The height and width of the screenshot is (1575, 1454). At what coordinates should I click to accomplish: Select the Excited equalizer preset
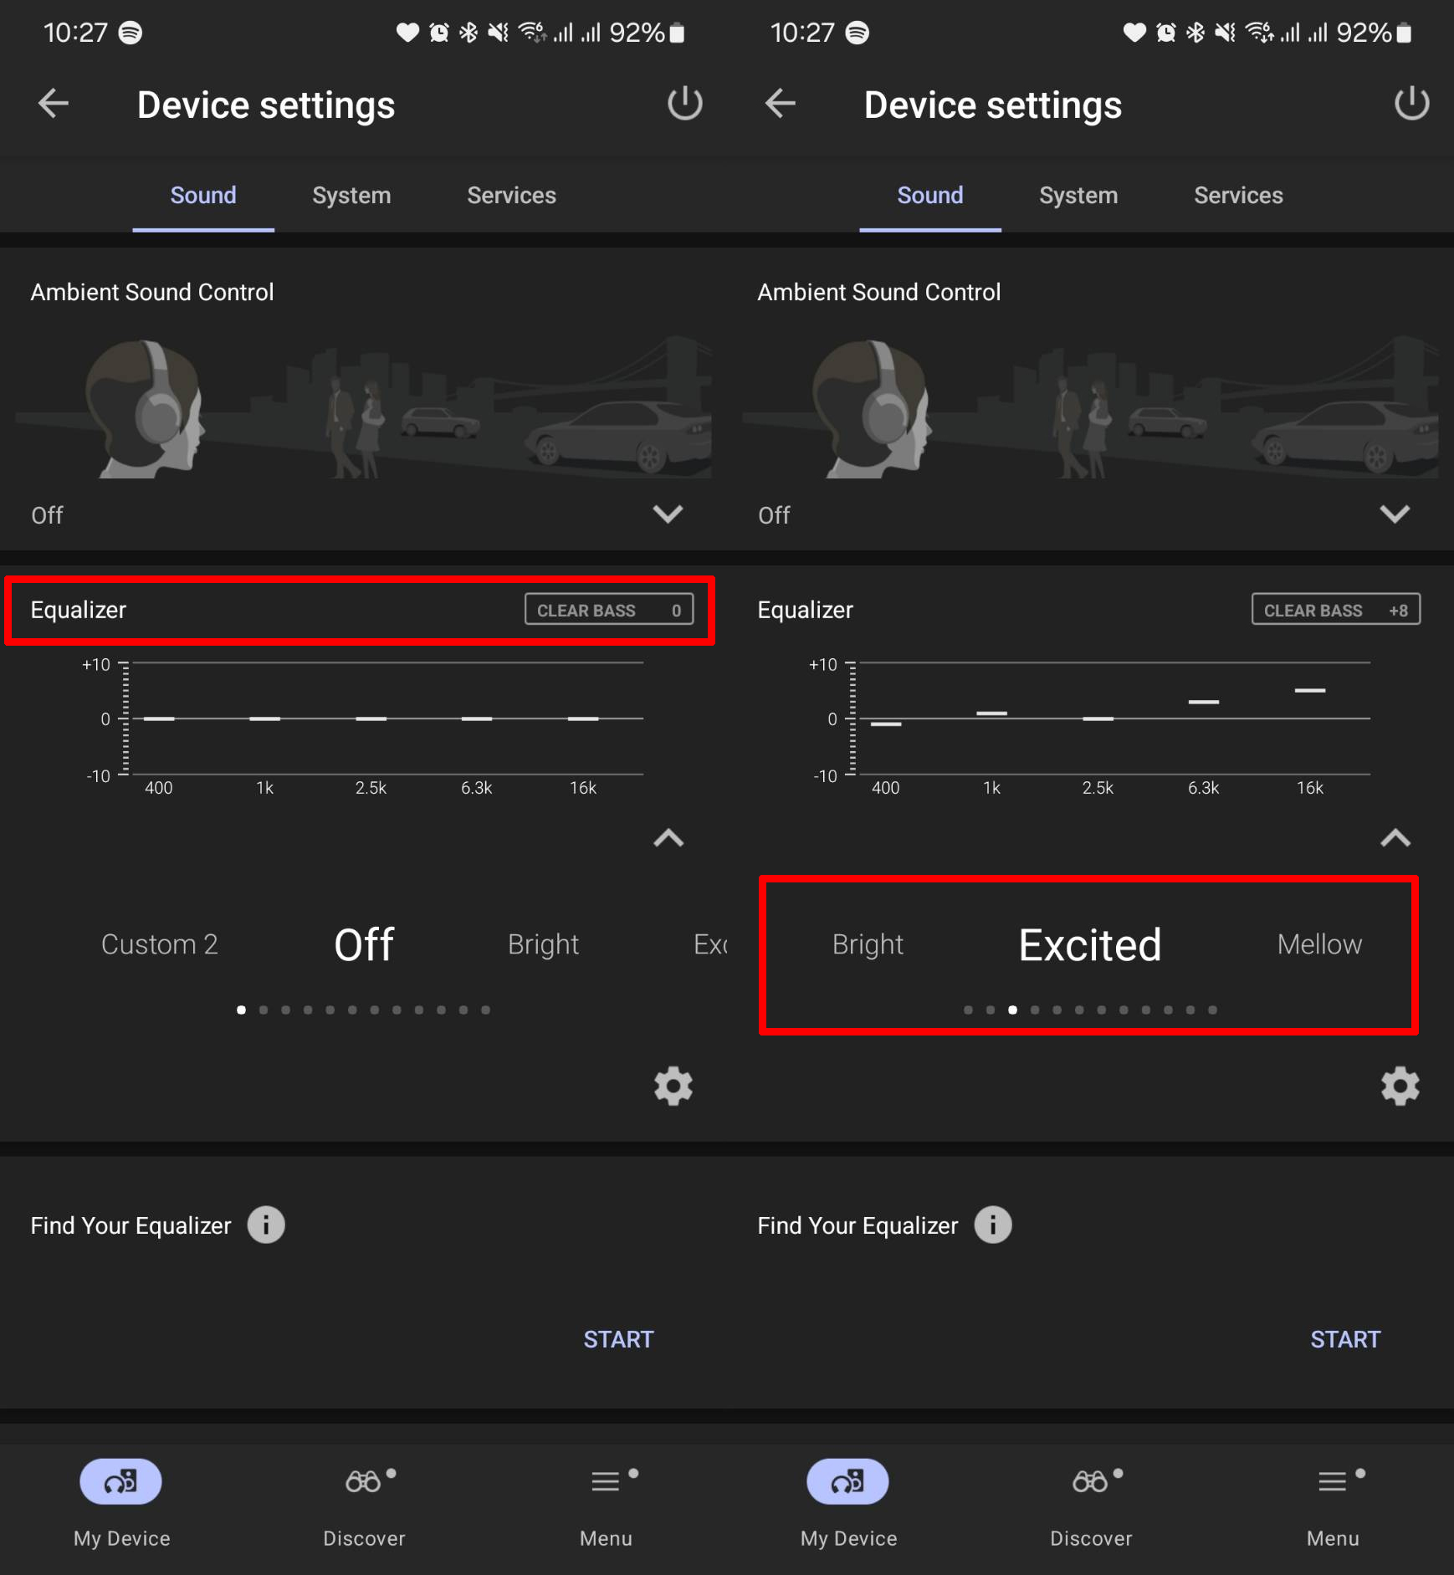(1089, 944)
